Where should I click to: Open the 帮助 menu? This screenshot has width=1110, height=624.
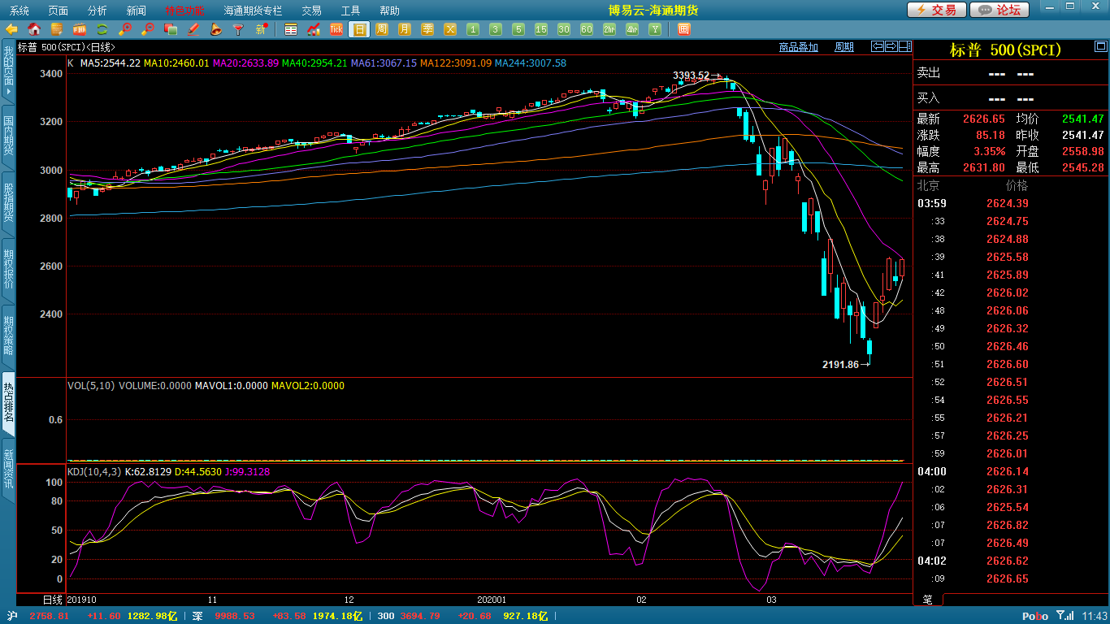pyautogui.click(x=389, y=11)
